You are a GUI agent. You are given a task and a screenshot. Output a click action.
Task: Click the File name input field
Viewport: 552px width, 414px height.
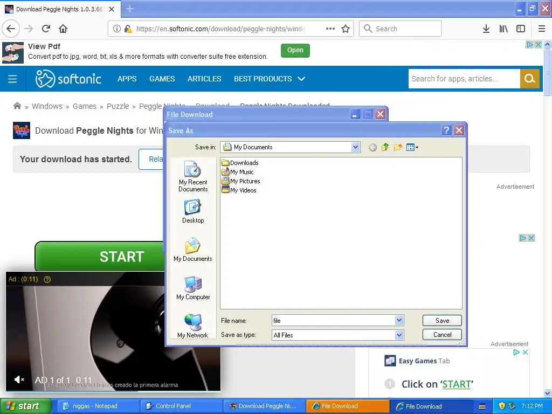(333, 320)
